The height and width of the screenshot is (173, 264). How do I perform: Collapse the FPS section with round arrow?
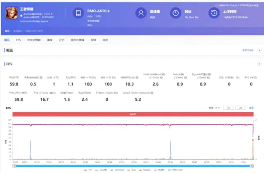coord(259,64)
